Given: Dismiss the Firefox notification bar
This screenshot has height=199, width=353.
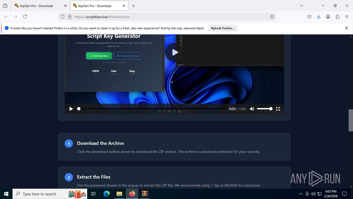Looking at the screenshot, I should [x=346, y=28].
